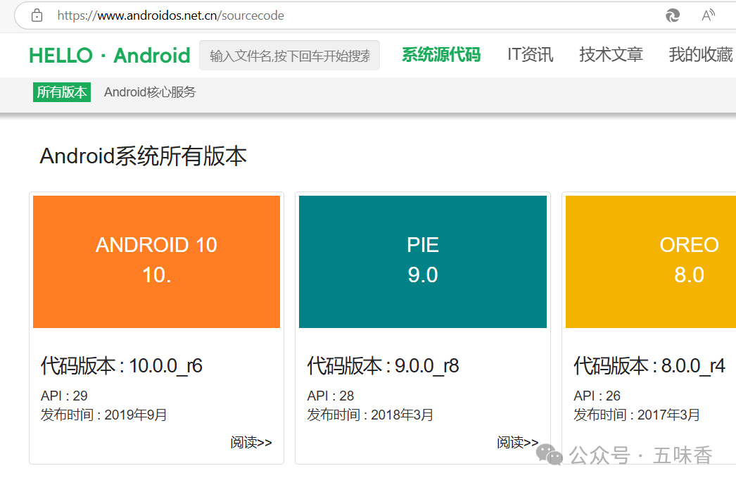The image size is (736, 485).
Task: Open the Read Aloud icon
Action: [709, 15]
